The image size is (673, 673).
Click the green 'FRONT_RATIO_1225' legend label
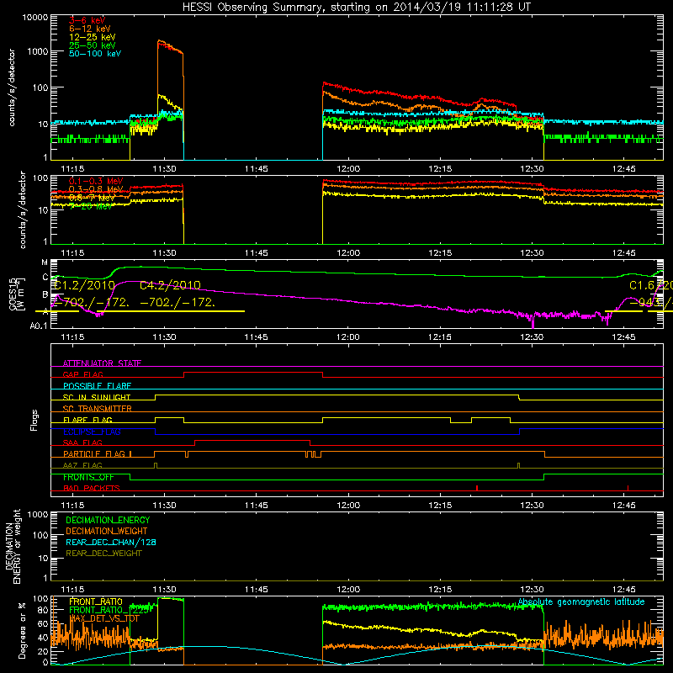coord(109,610)
